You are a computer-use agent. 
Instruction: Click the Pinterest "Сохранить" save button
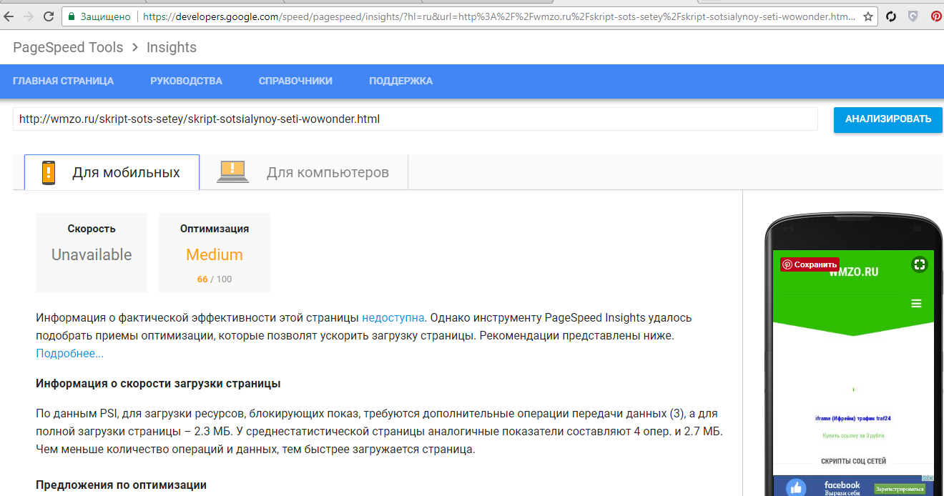810,264
